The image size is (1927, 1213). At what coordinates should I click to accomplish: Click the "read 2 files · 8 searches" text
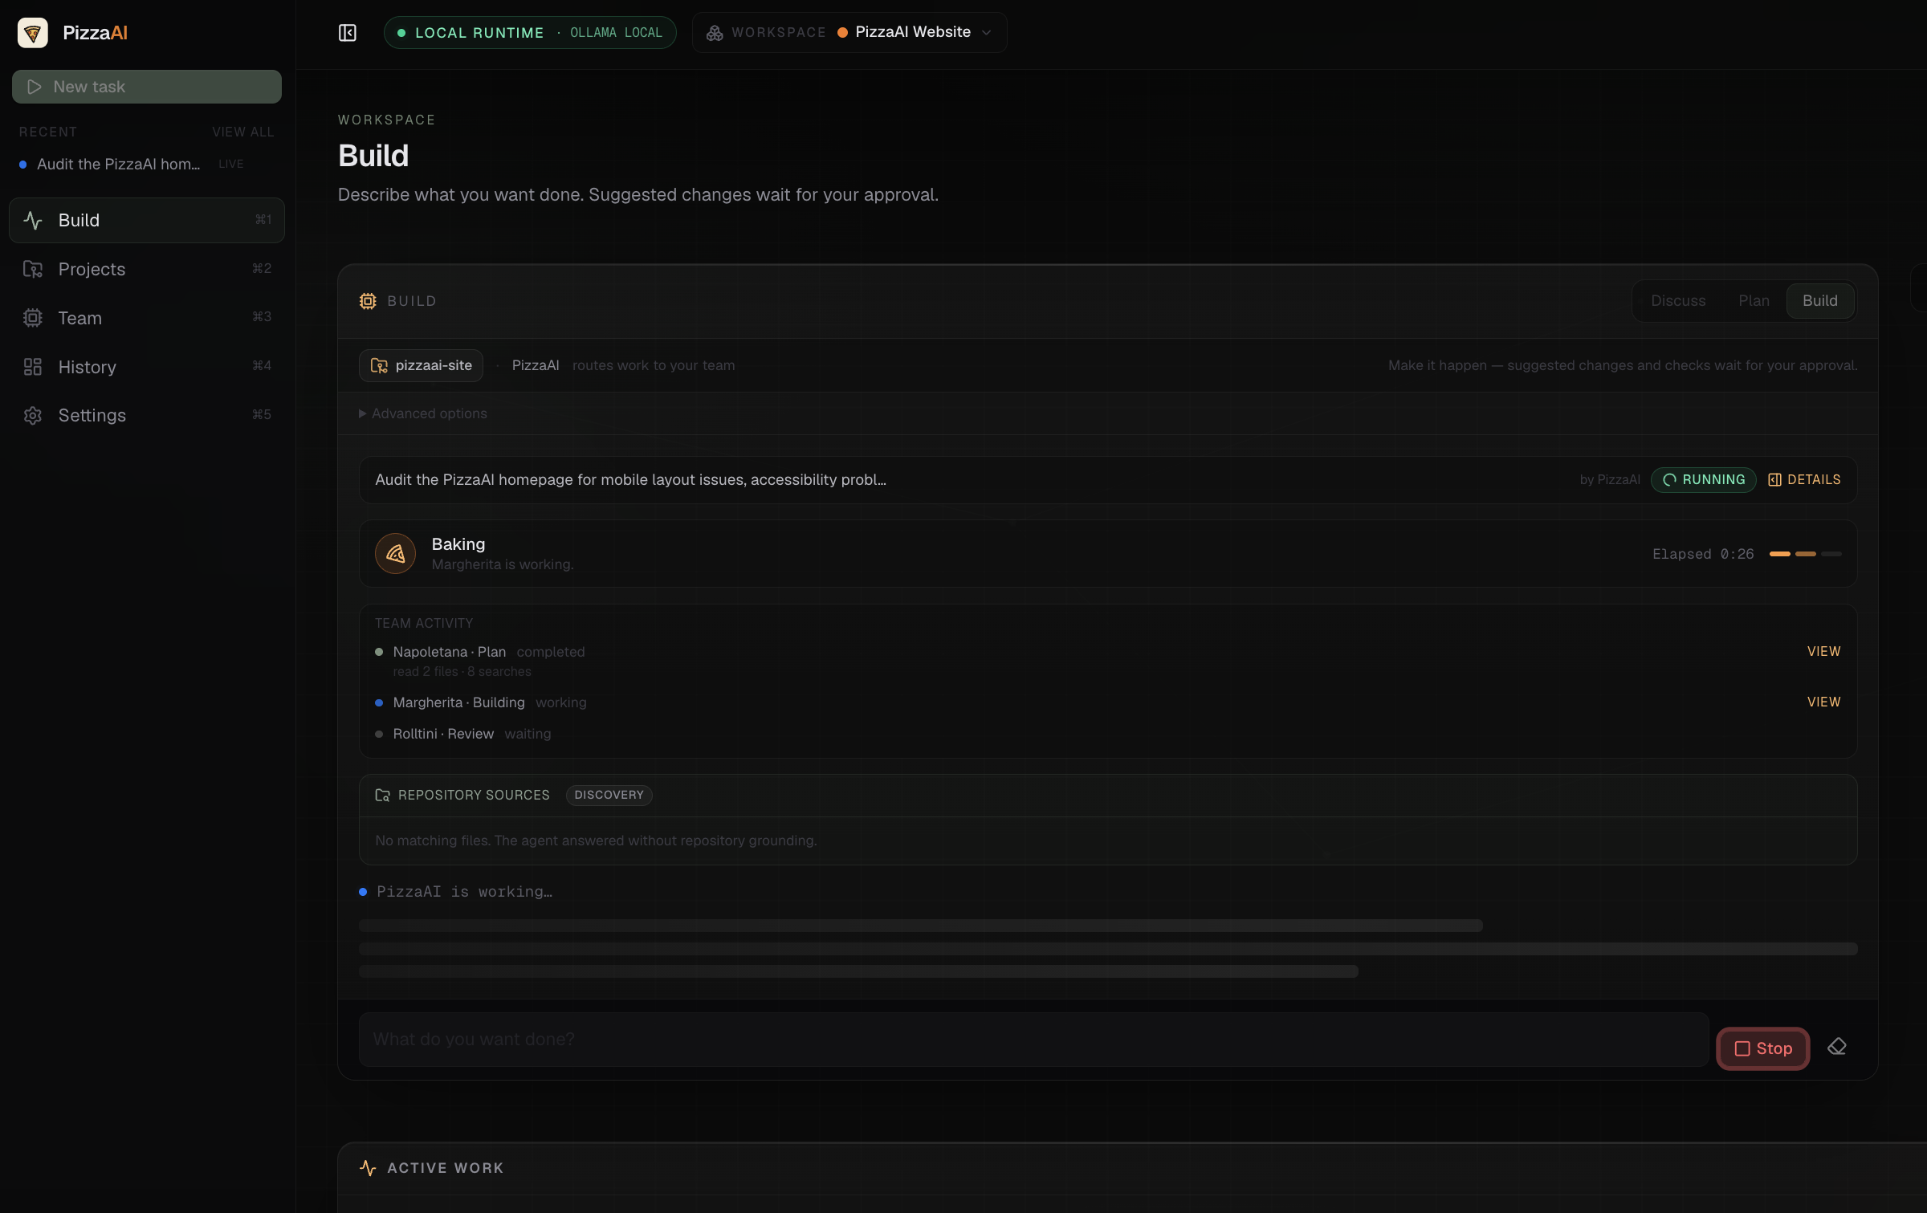coord(462,672)
